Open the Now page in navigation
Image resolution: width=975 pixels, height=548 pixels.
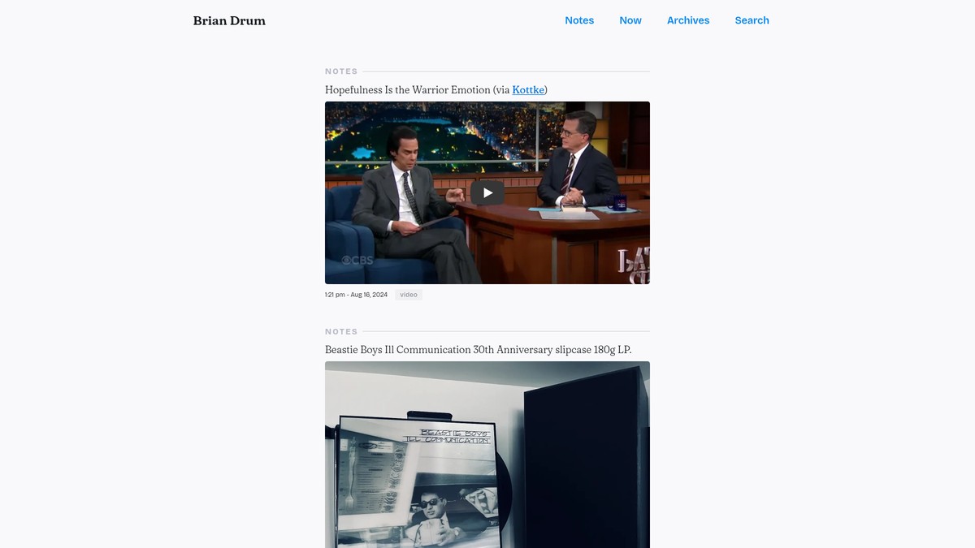pyautogui.click(x=630, y=20)
